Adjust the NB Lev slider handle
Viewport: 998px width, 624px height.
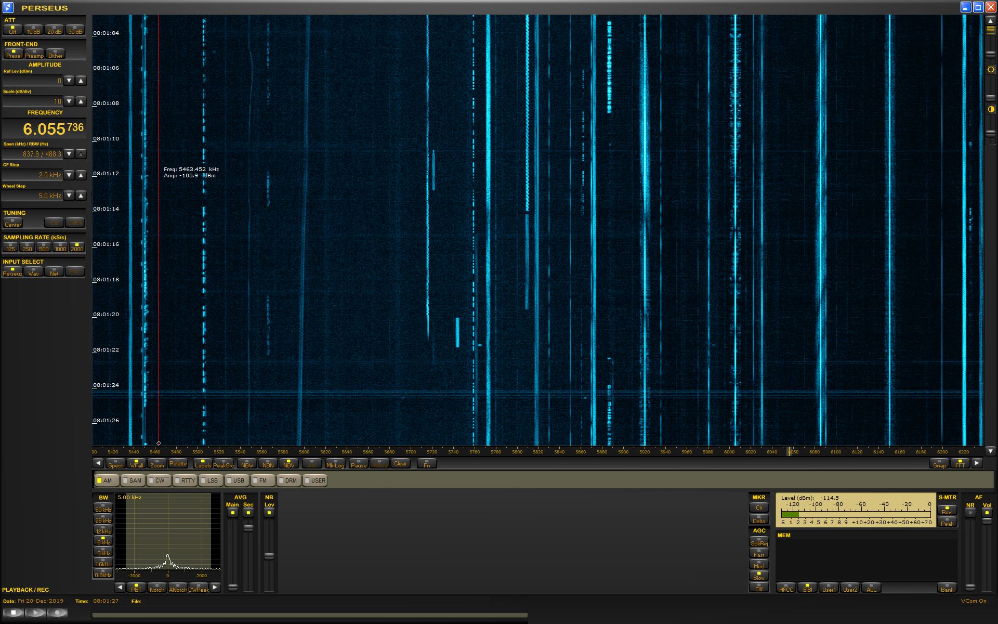[x=269, y=556]
